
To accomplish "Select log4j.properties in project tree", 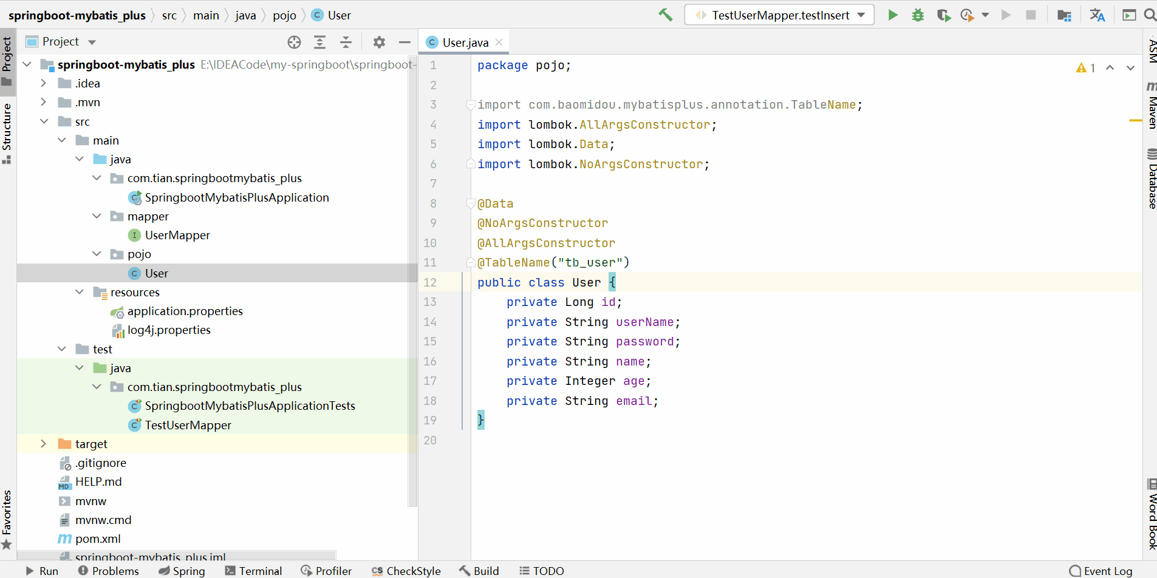I will (x=169, y=330).
